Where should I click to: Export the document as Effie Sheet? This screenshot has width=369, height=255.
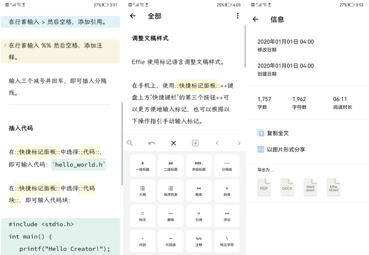pos(333,187)
